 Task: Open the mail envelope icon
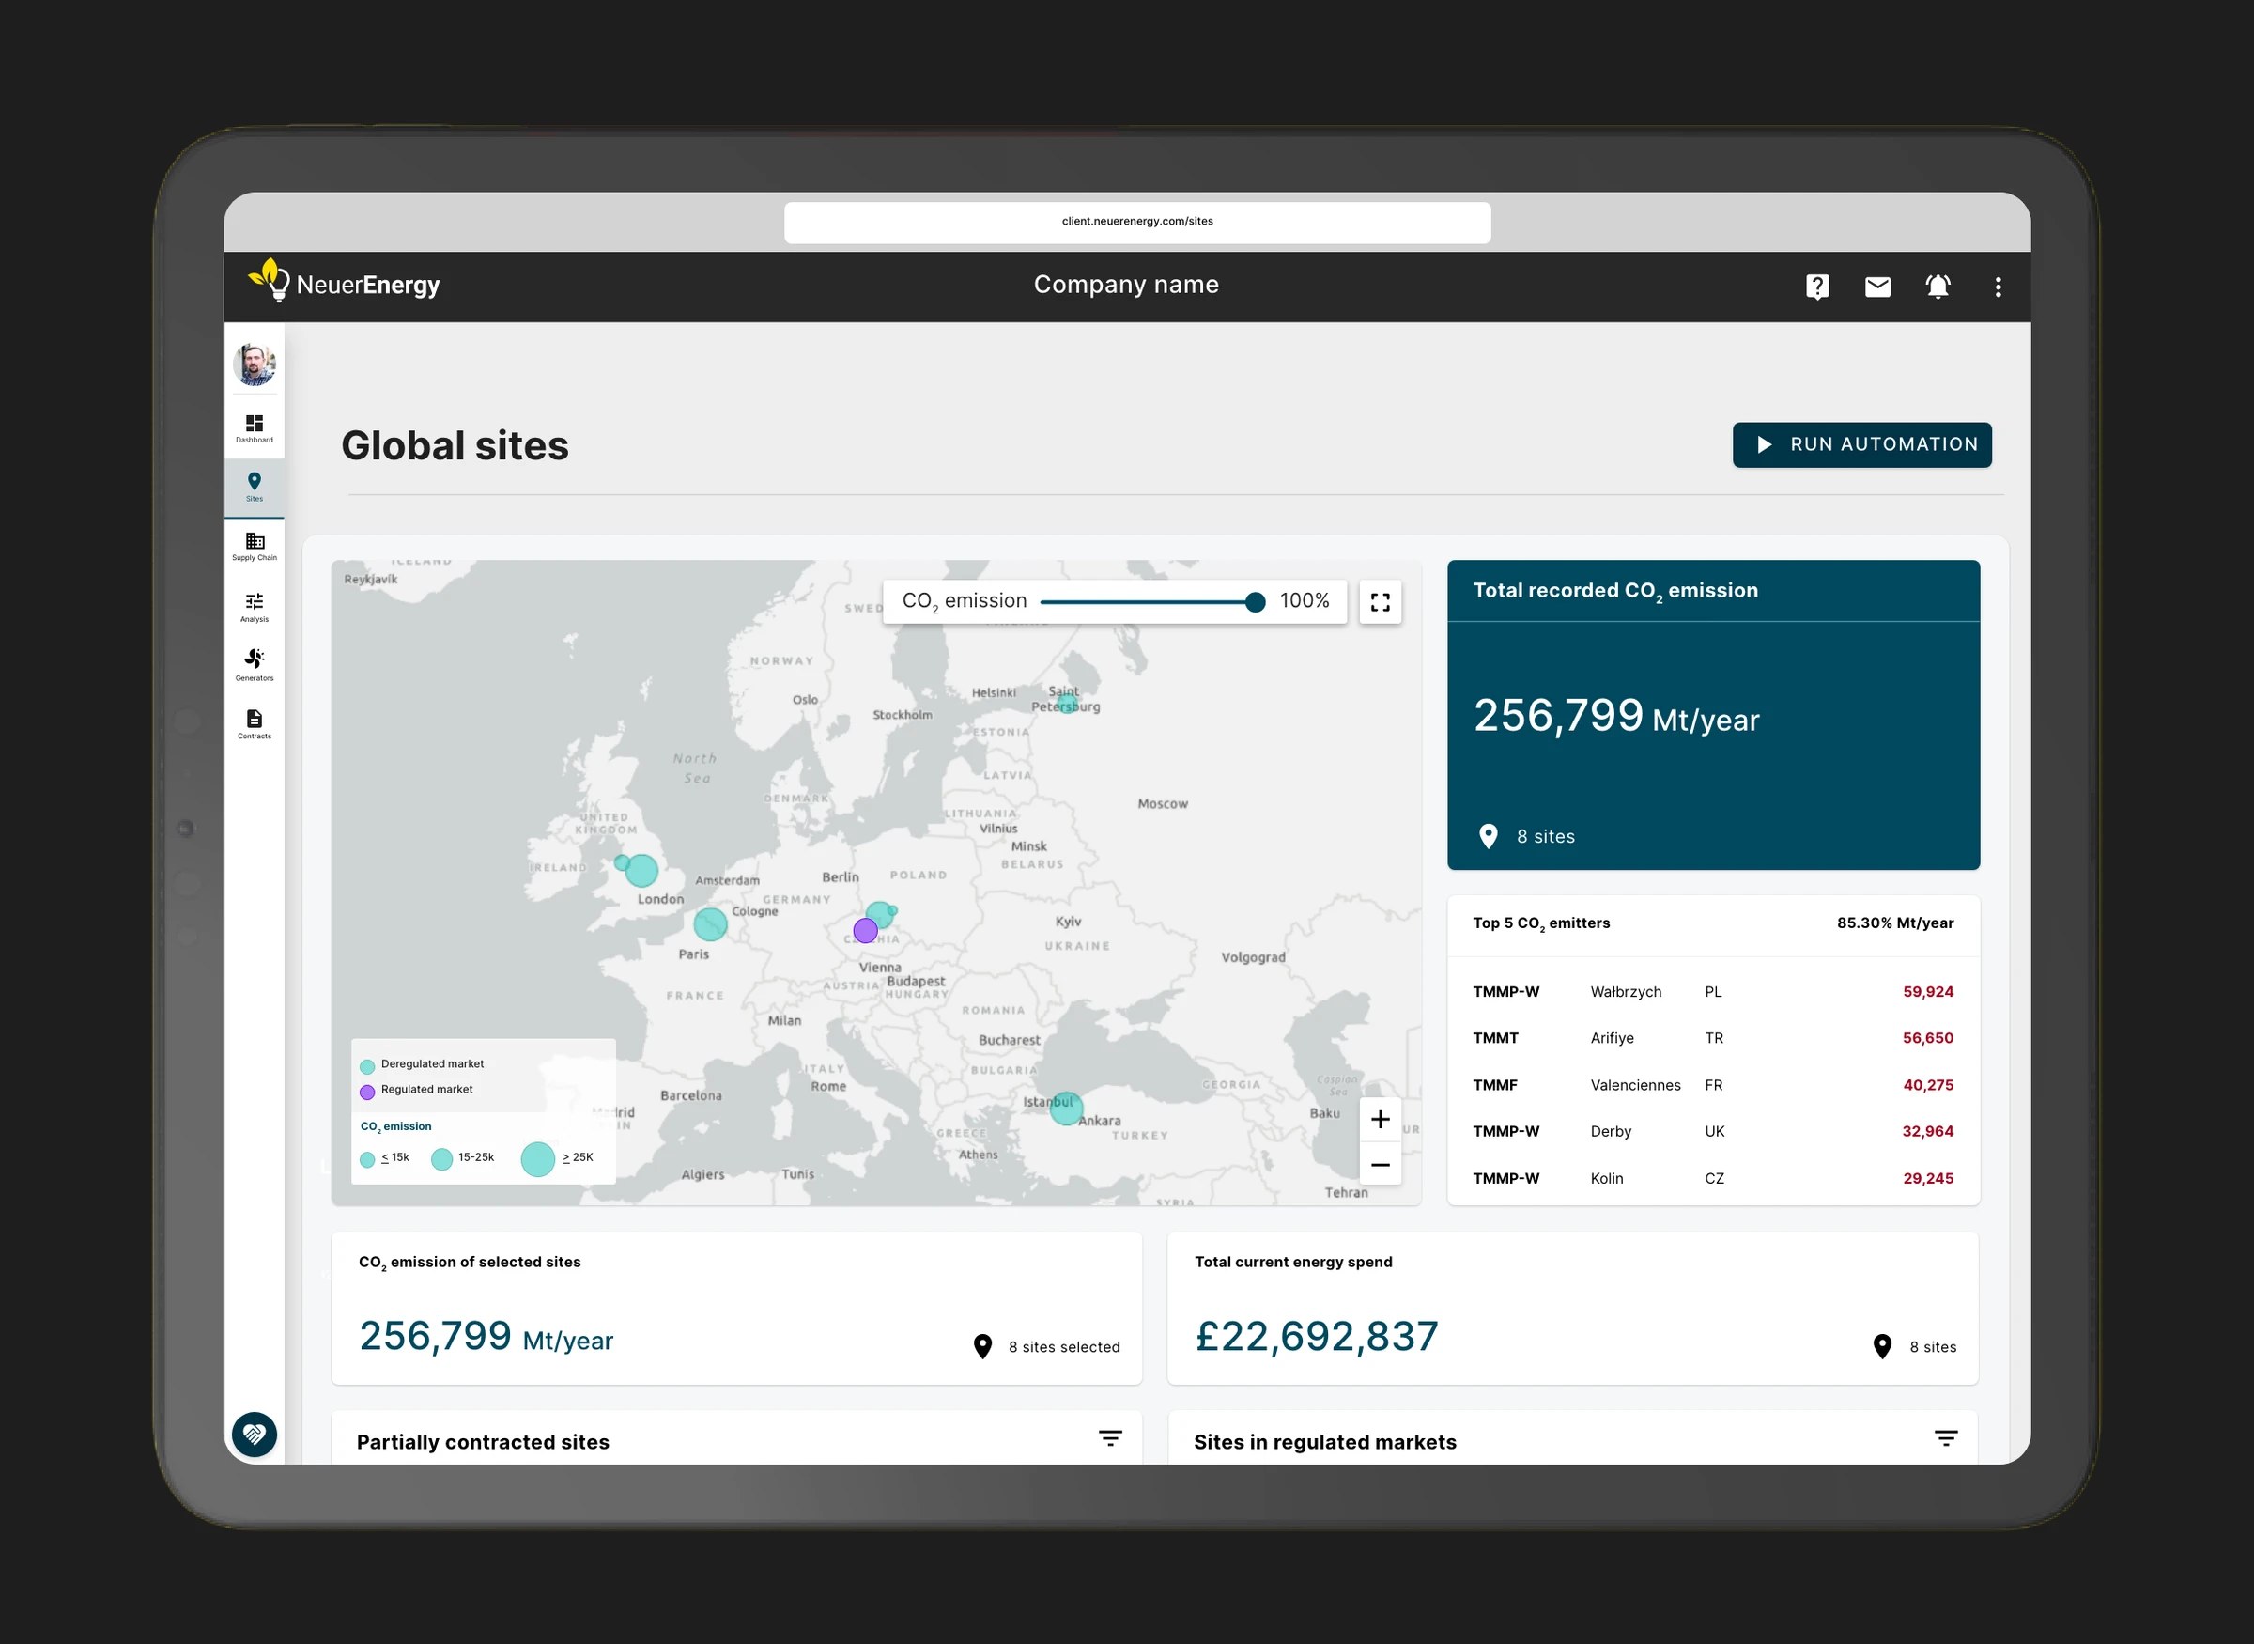(x=1877, y=287)
